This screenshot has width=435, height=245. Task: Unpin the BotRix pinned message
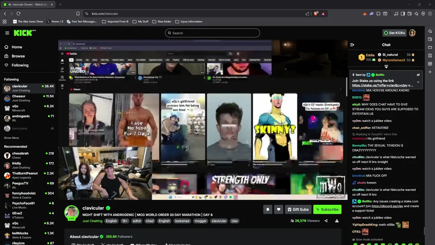418,75
